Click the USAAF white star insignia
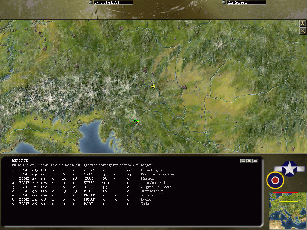The width and height of the screenshot is (307, 230). (x=290, y=169)
